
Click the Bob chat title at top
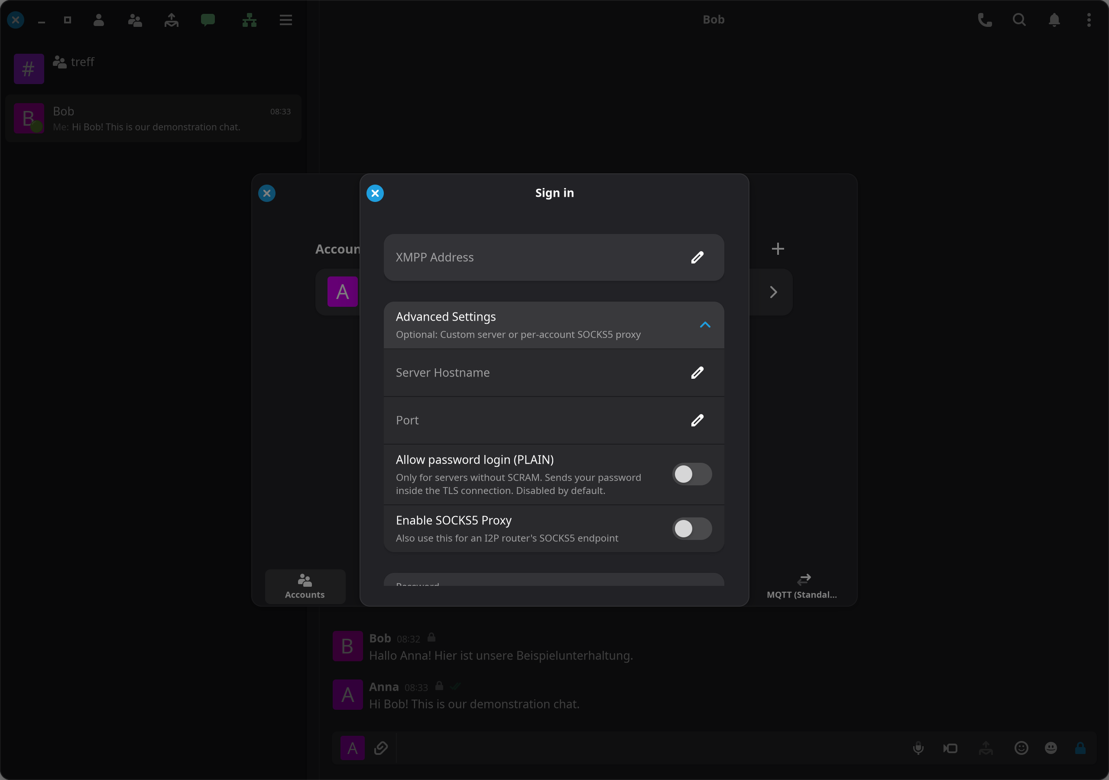713,20
